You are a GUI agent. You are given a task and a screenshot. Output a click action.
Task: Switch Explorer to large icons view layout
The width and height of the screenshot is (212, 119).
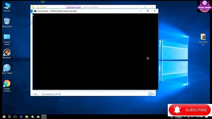pos(153,94)
